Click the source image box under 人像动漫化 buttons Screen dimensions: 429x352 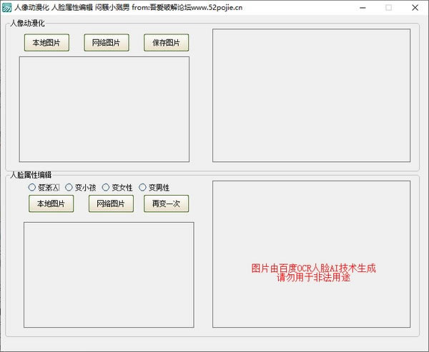(104, 109)
